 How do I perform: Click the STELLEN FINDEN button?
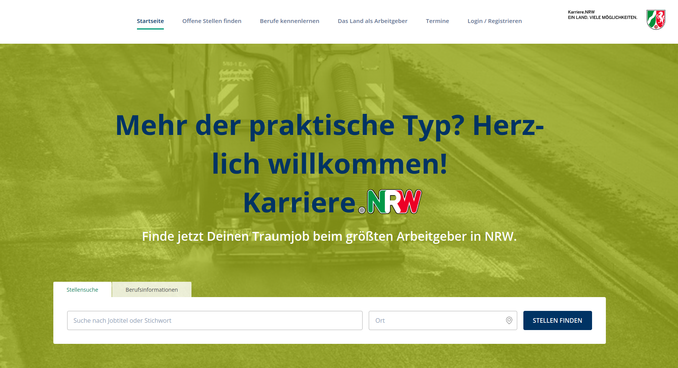coord(557,320)
